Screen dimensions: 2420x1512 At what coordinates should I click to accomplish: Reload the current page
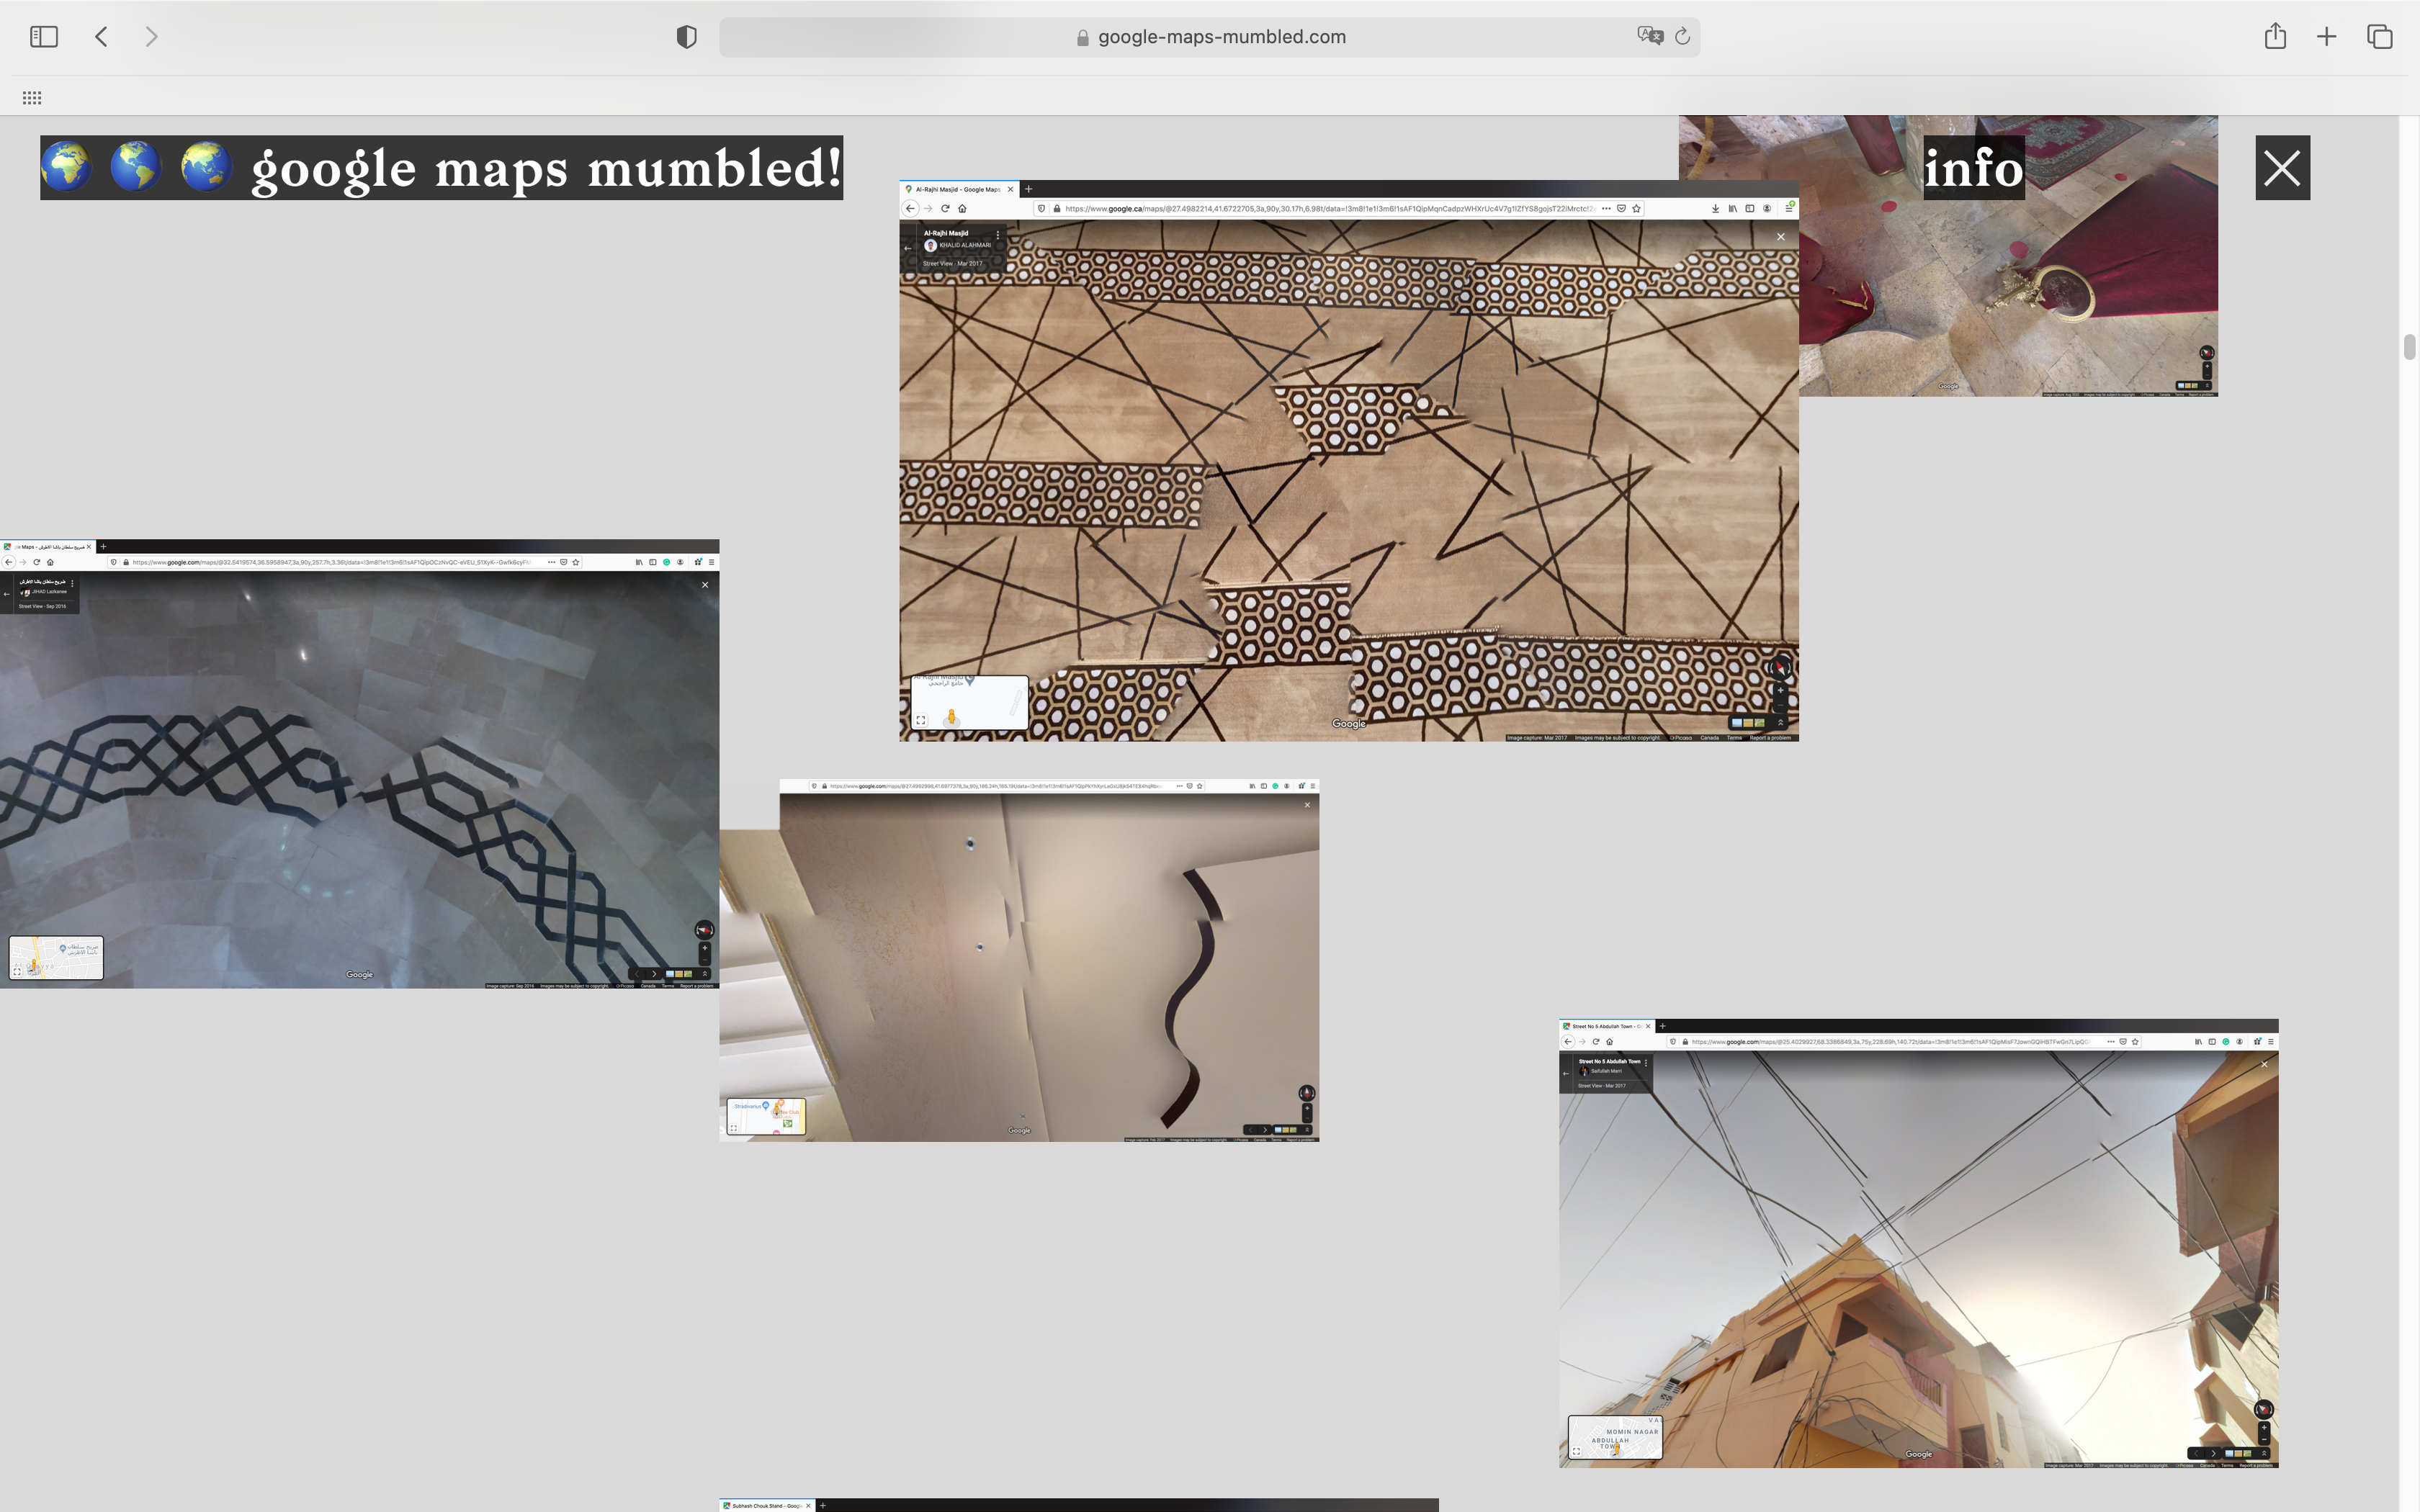tap(1683, 37)
